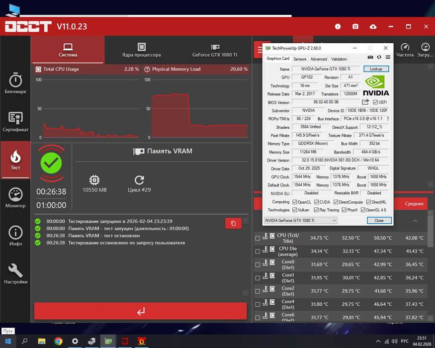
Task: Click the Close button in GPU-Z
Action: point(379,220)
